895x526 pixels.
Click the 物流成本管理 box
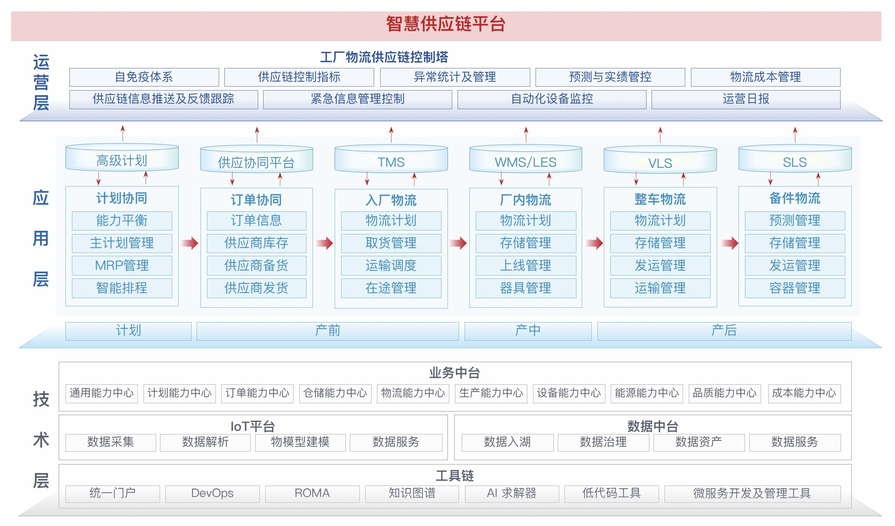[x=765, y=77]
